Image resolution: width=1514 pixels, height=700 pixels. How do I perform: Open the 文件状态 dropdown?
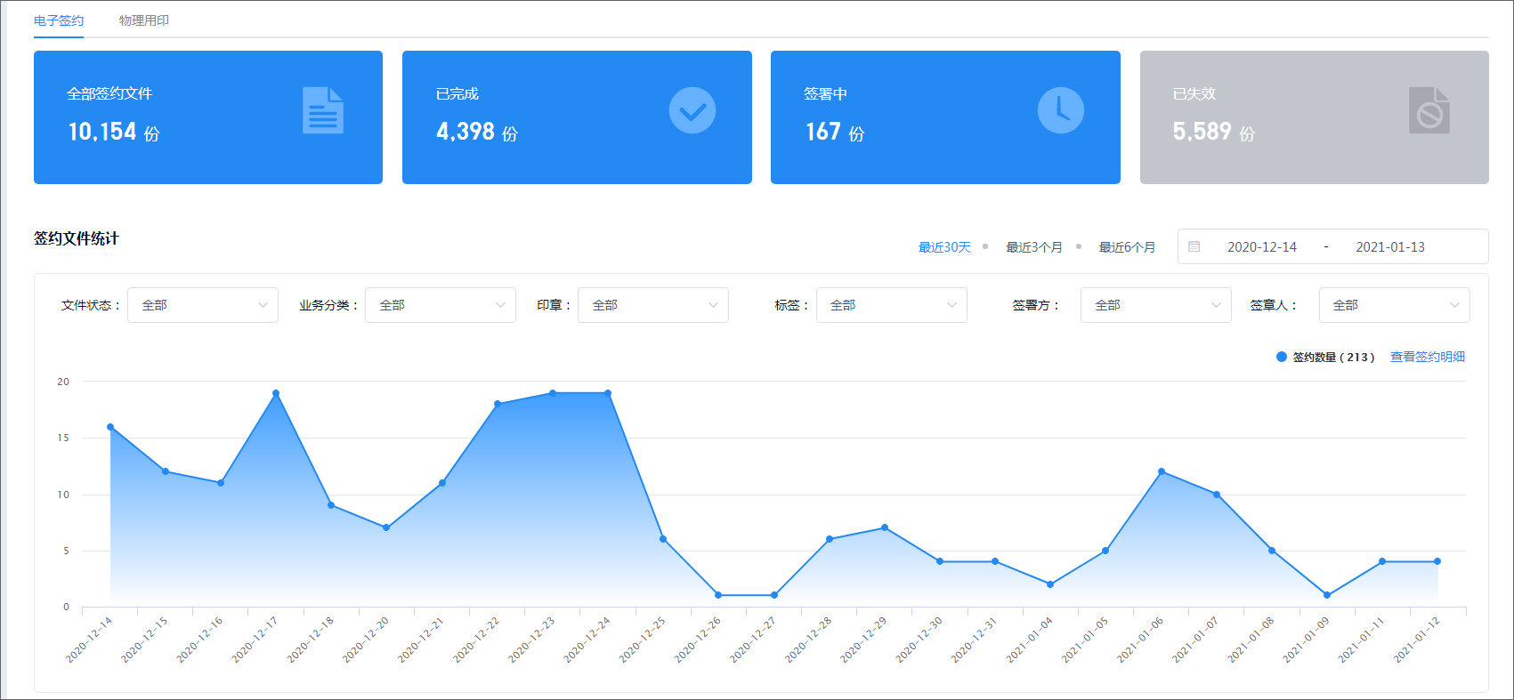click(x=203, y=305)
